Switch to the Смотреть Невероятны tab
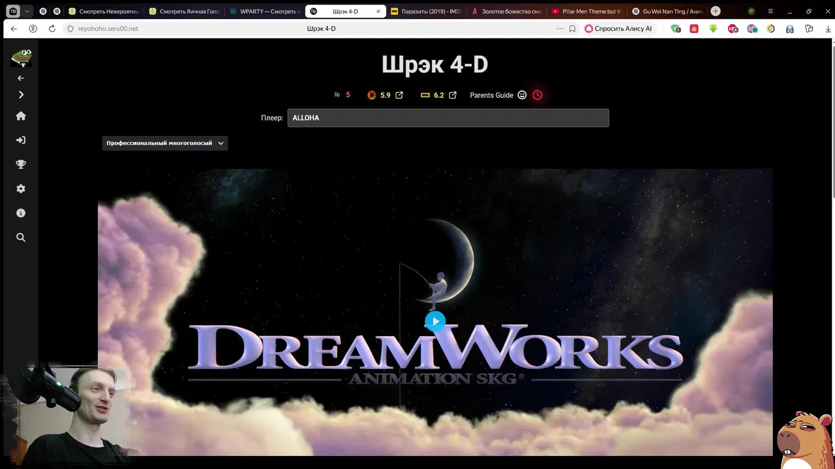835x469 pixels. coord(104,11)
